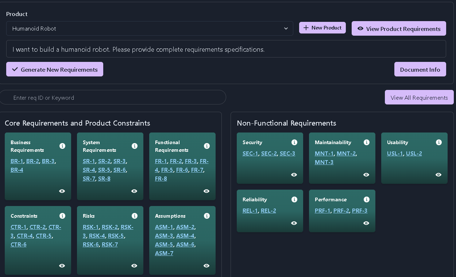Open requirement CTR-1
Viewport: 456px width, 277px height.
(19, 227)
